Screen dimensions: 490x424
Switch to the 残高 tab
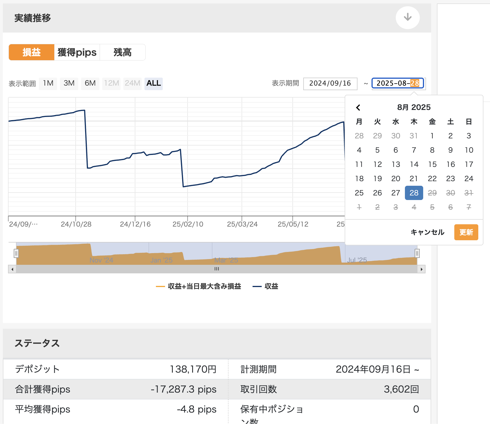coord(122,52)
